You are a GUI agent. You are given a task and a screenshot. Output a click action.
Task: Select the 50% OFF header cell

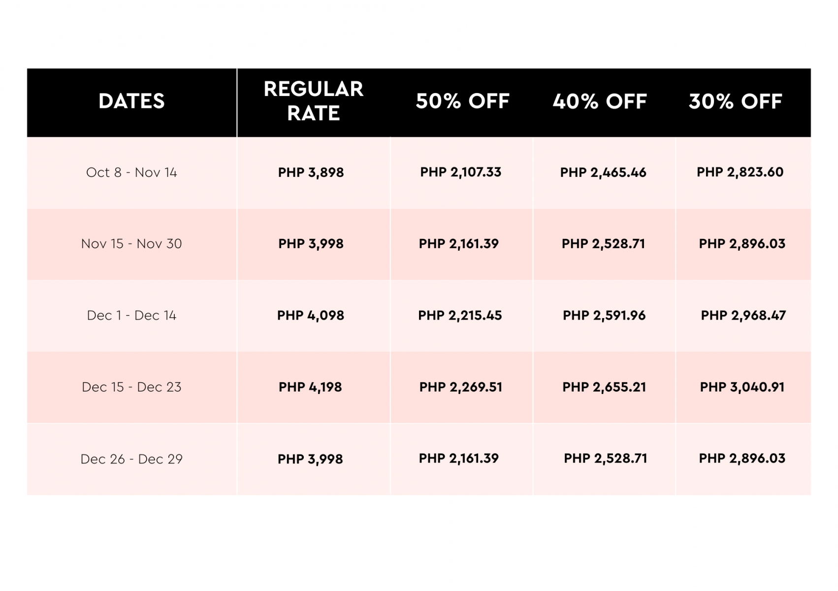[x=462, y=101]
